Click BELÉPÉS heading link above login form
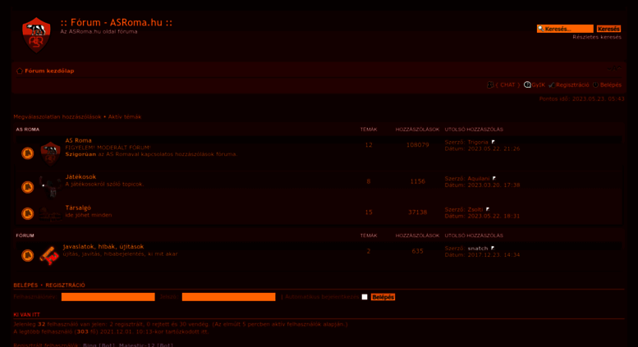 [25, 285]
